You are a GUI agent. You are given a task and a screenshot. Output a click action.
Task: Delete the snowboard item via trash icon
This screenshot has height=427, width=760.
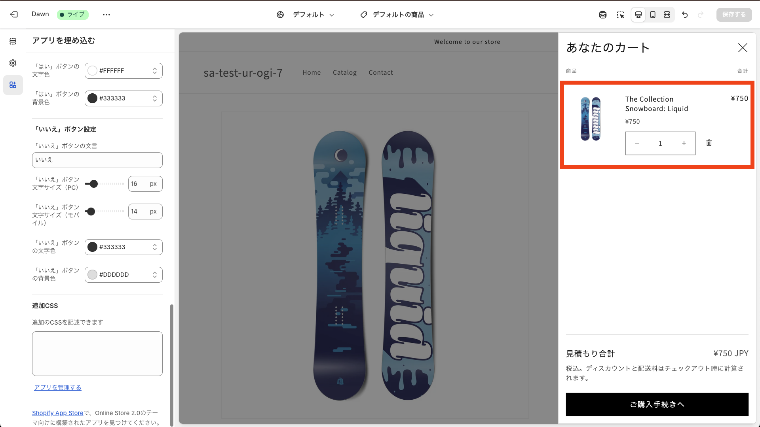pos(709,143)
